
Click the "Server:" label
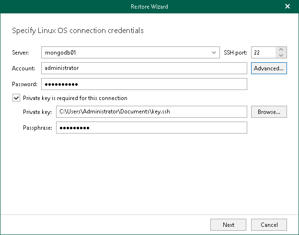21,52
